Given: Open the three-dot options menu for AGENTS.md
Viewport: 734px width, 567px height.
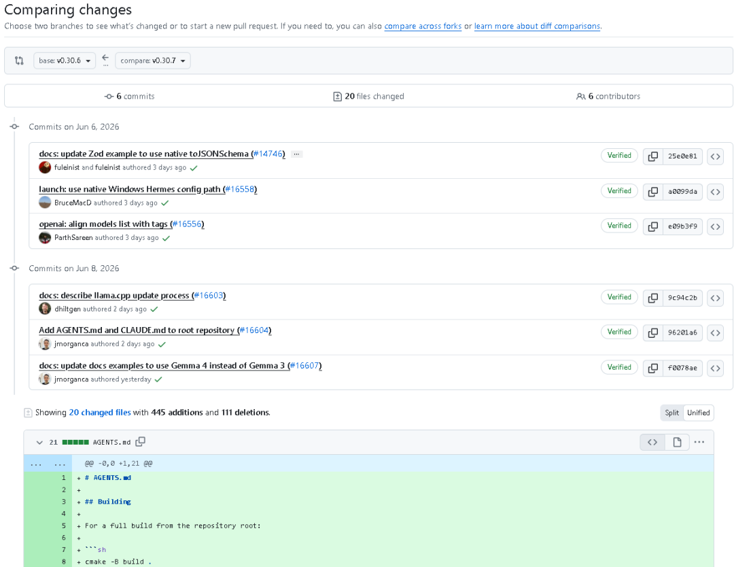Looking at the screenshot, I should [699, 442].
